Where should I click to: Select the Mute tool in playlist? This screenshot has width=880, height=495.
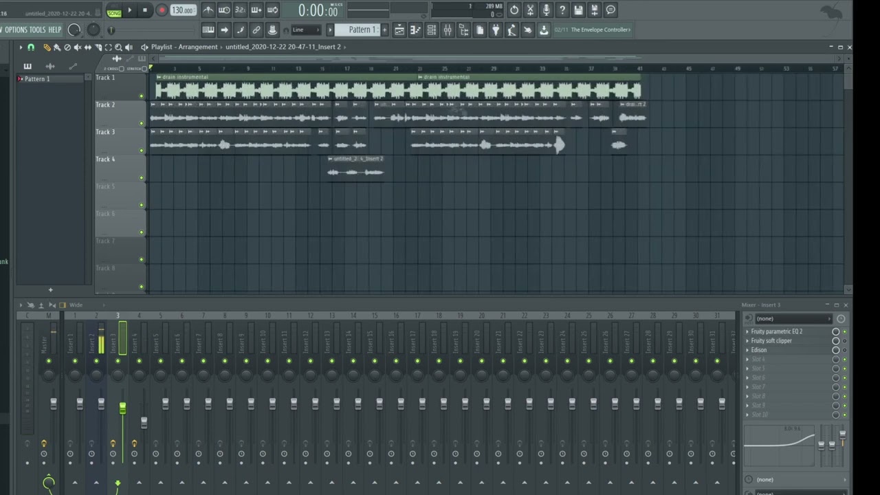(77, 47)
